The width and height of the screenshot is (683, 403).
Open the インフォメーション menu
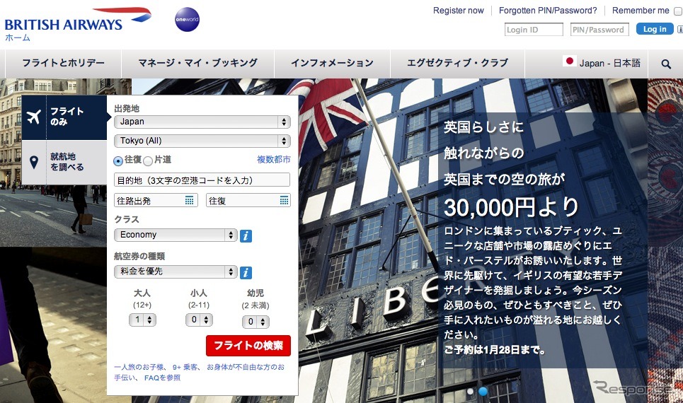tap(333, 63)
